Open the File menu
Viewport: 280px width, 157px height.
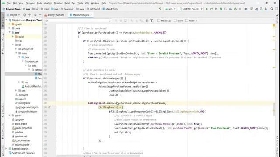(x=9, y=3)
